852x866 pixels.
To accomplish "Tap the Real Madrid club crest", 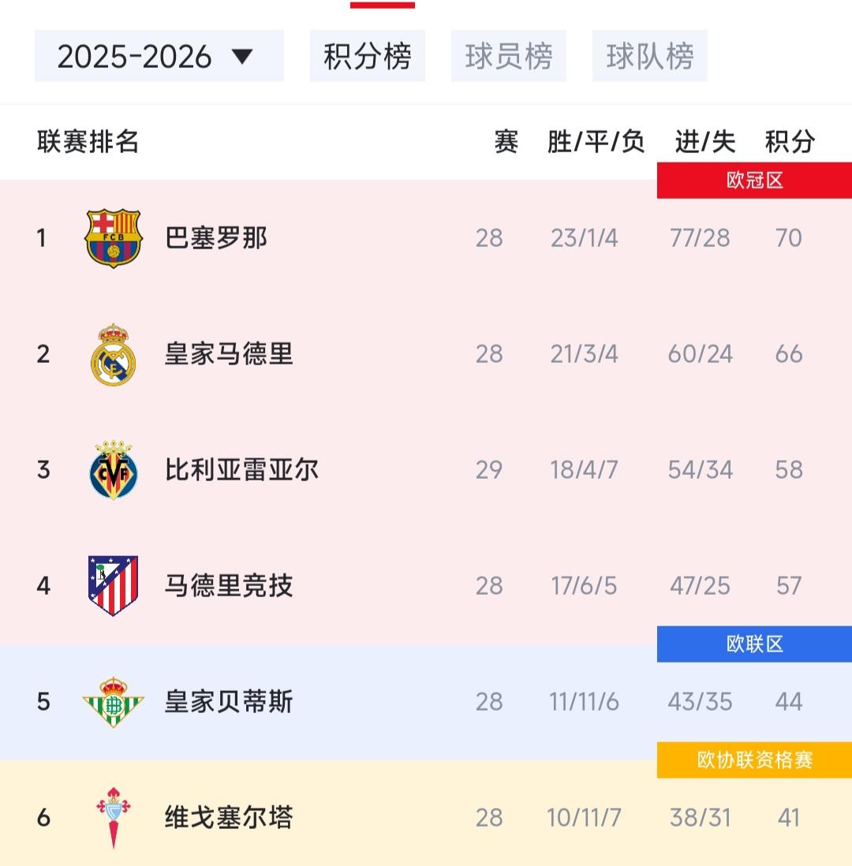I will coord(114,355).
